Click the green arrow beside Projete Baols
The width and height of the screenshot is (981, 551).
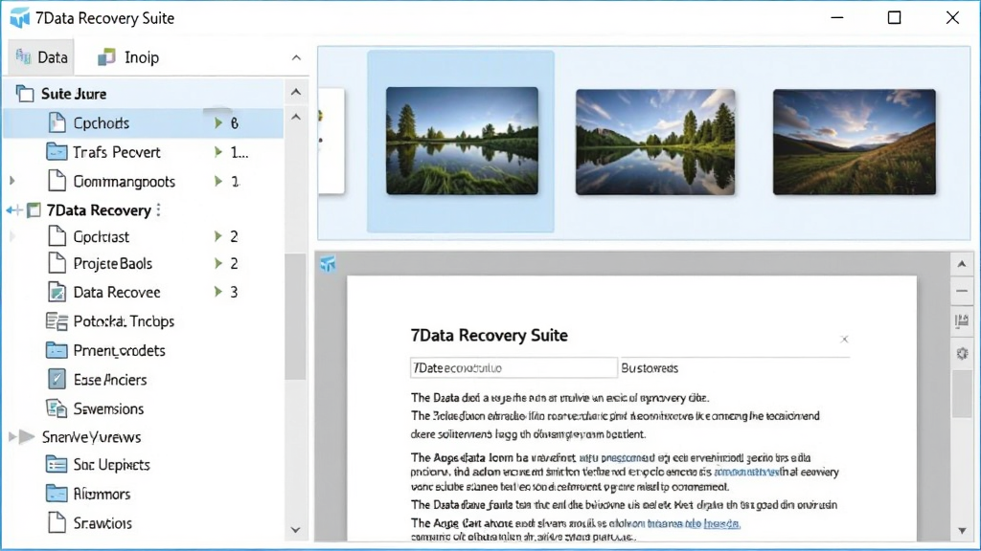pyautogui.click(x=218, y=263)
